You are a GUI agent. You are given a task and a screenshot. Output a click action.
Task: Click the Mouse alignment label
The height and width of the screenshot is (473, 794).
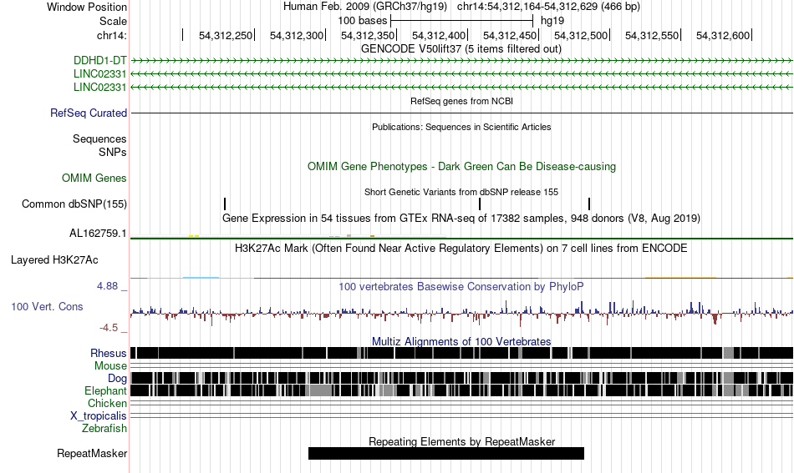[x=110, y=366]
